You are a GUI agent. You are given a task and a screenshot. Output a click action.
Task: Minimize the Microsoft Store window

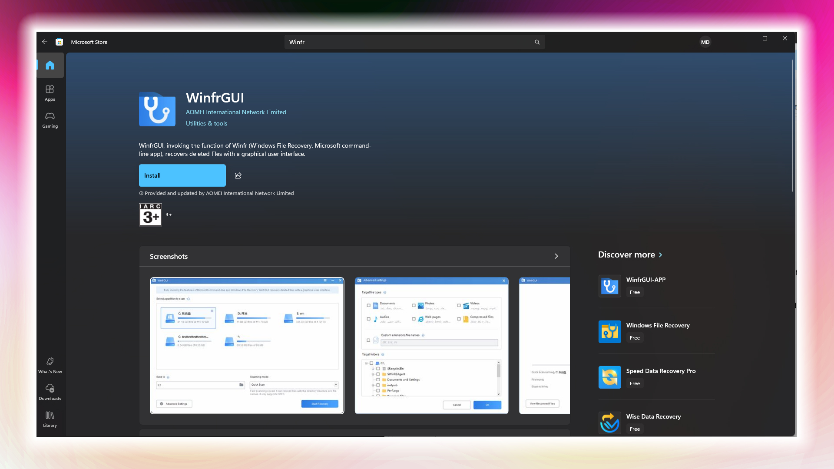tap(745, 38)
